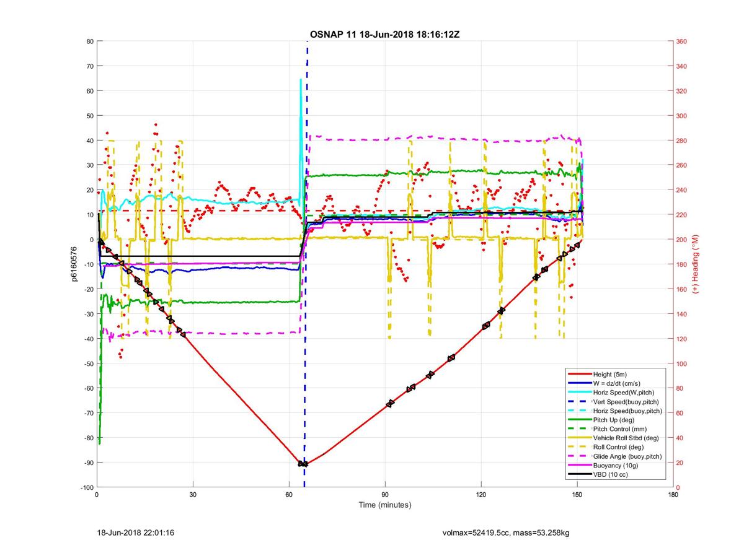Click the x-axis tick label 60
Image resolution: width=744 pixels, height=548 pixels.
289,495
